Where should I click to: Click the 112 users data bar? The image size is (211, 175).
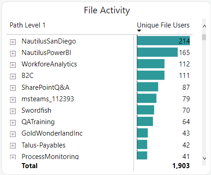151,64
